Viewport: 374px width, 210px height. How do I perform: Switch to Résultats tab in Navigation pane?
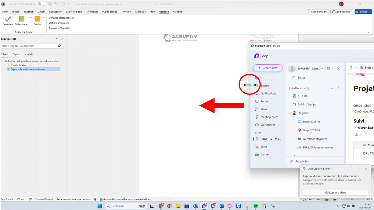(x=28, y=54)
